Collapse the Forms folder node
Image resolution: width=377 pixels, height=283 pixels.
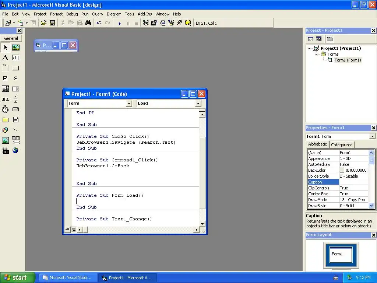click(x=316, y=55)
